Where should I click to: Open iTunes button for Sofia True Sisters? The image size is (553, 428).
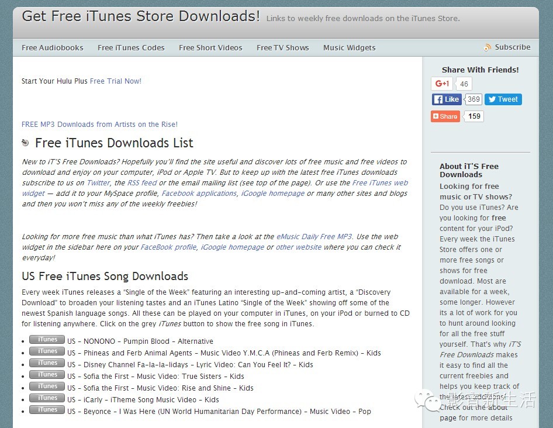click(47, 374)
